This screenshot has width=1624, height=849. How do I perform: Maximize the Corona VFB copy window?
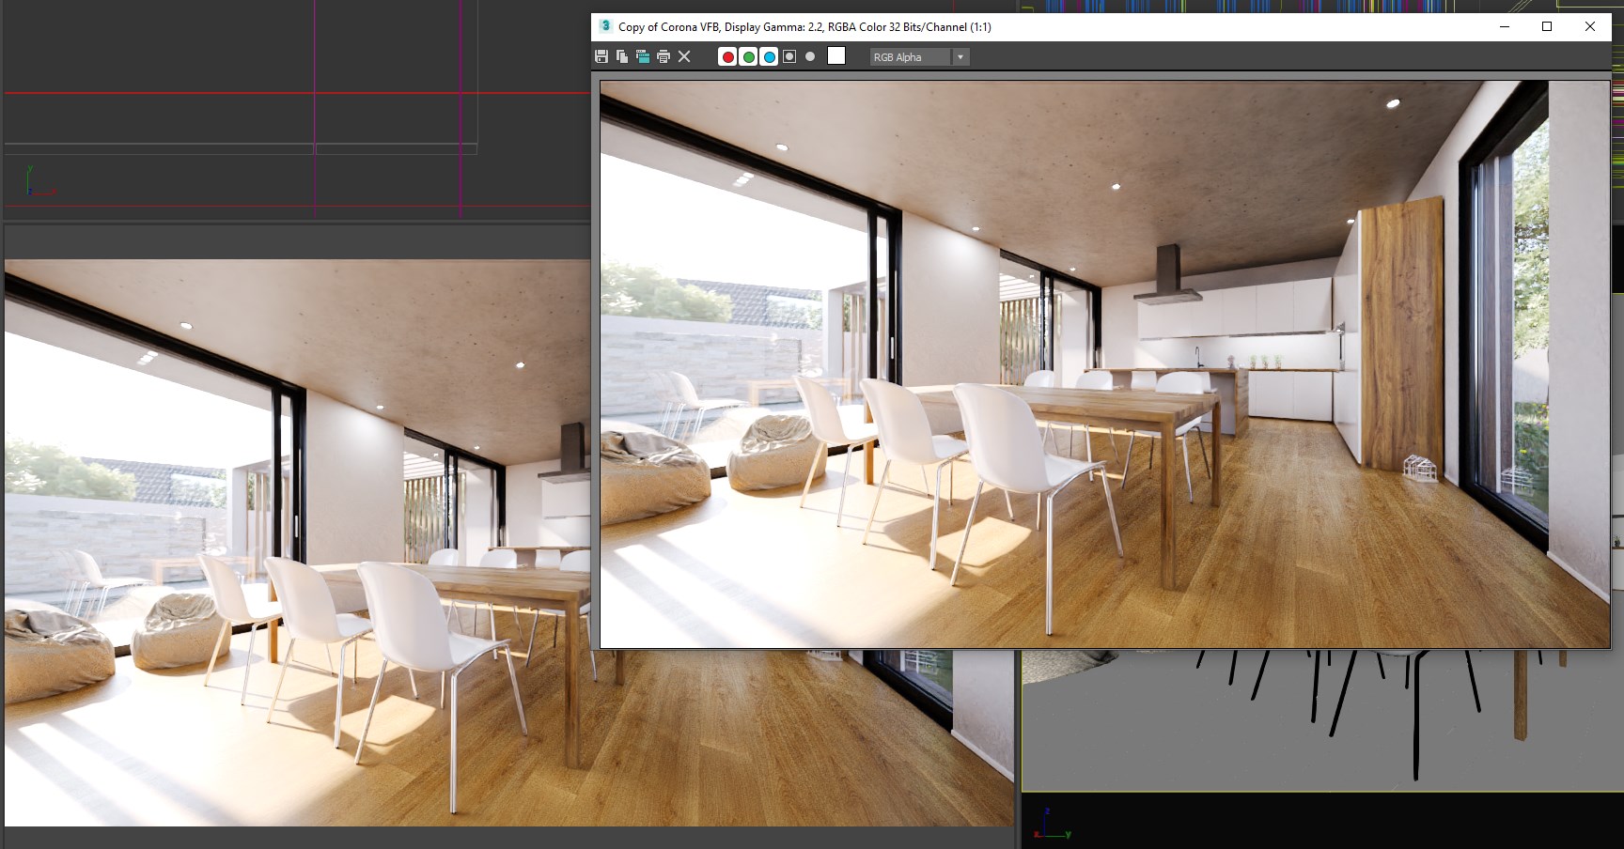(1547, 26)
